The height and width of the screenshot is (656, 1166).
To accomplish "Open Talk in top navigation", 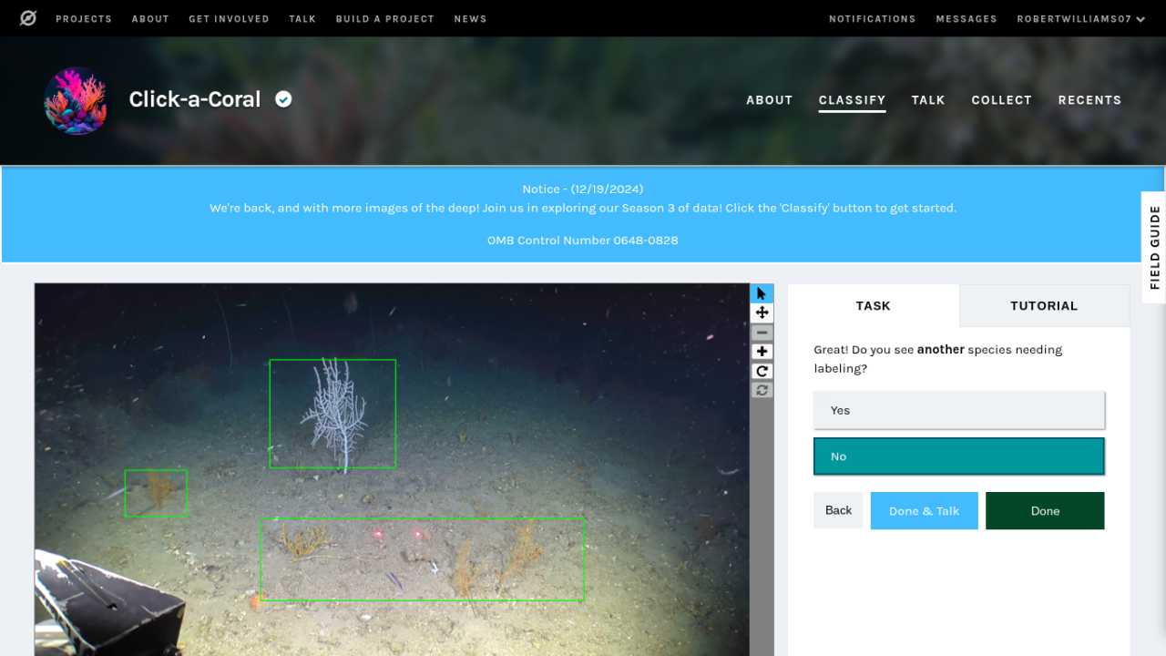I will pos(302,18).
